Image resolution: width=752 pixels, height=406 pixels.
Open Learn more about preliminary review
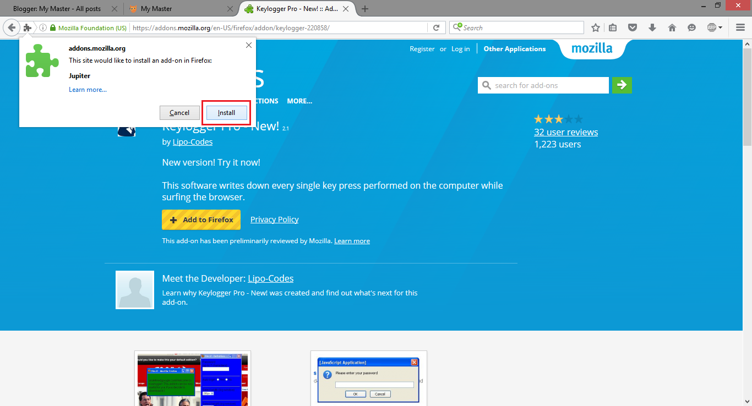click(352, 241)
